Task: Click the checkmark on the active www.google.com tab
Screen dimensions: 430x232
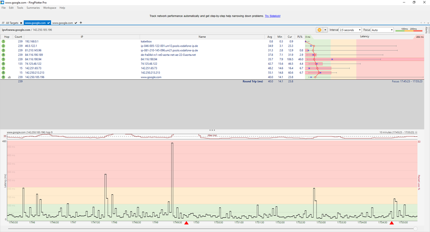Action: [48, 23]
